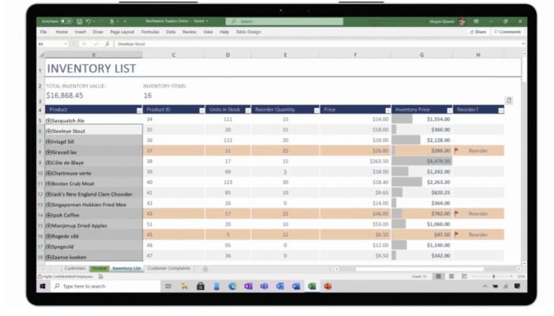Open the Price column filter dropdown
Image resolution: width=554 pixels, height=316 pixels.
pyautogui.click(x=388, y=111)
